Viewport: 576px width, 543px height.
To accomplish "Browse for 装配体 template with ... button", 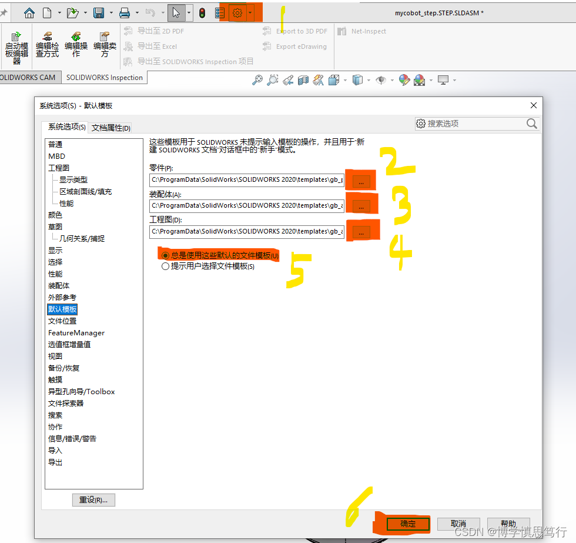I will click(361, 206).
